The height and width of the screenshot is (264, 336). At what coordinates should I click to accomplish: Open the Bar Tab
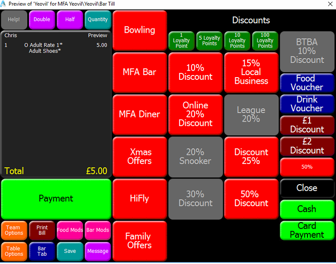pyautogui.click(x=42, y=251)
